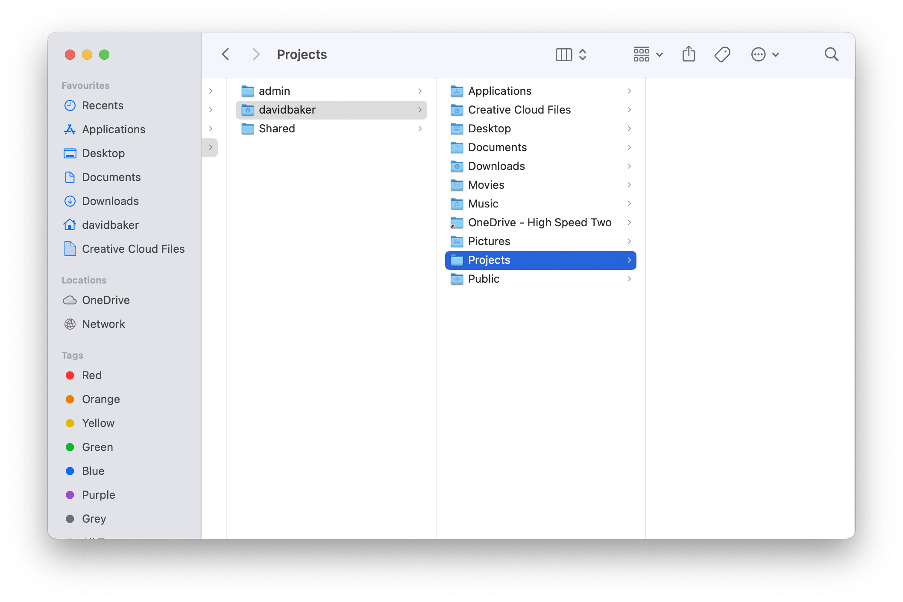Click the Tags icon in the toolbar

722,54
